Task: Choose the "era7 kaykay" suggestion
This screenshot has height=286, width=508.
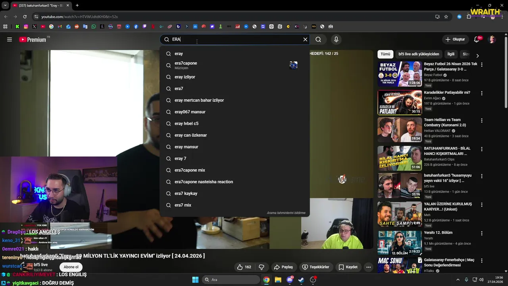Action: tap(235, 193)
